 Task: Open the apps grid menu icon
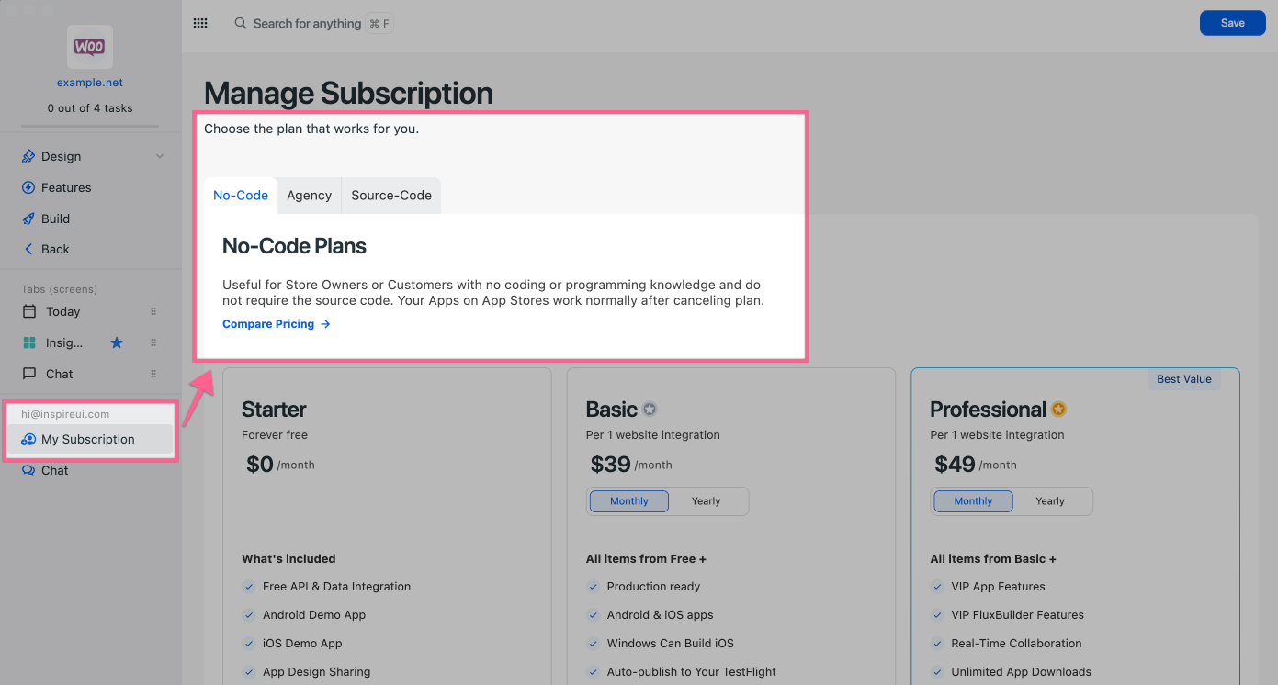pyautogui.click(x=200, y=24)
